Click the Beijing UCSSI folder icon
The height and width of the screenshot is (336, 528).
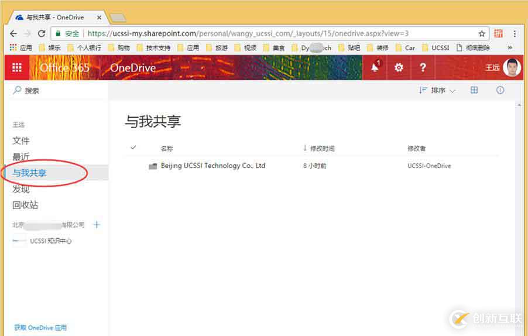click(x=153, y=166)
